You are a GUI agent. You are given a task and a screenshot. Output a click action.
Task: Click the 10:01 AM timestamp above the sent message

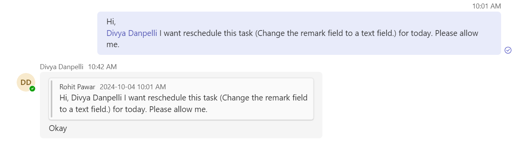[486, 6]
